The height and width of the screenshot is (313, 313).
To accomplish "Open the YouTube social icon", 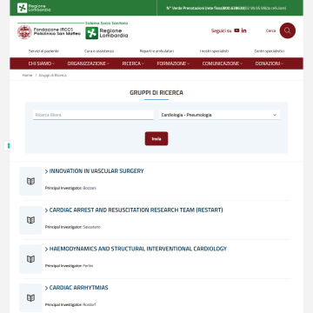I will pyautogui.click(x=236, y=30).
